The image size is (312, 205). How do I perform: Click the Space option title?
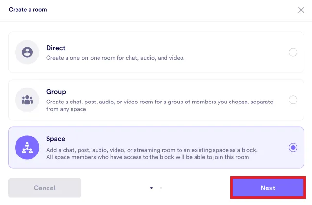(x=56, y=138)
